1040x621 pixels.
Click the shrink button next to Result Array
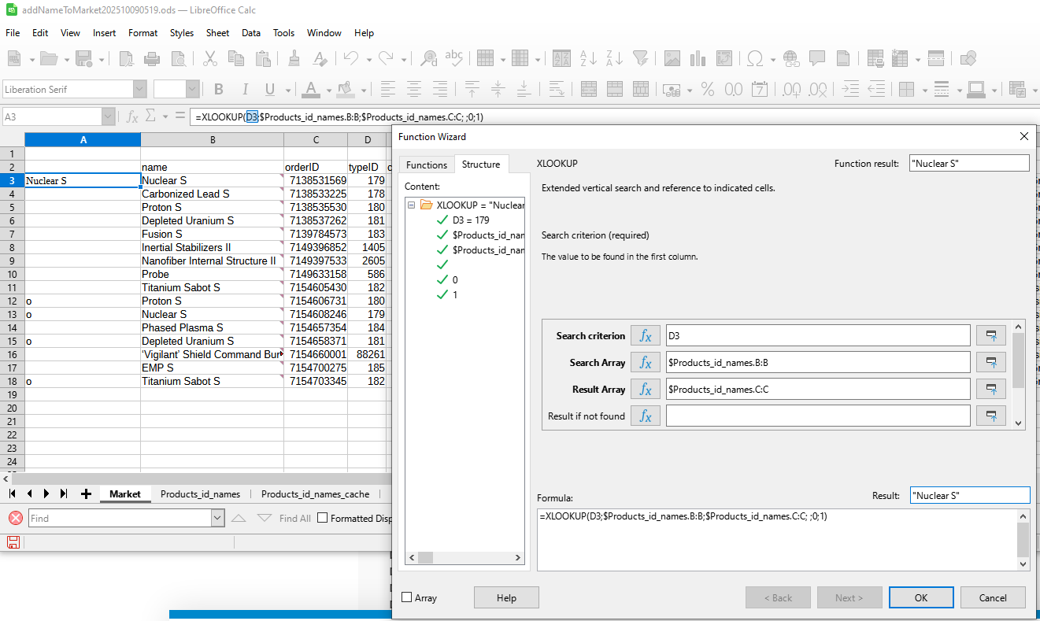click(990, 390)
